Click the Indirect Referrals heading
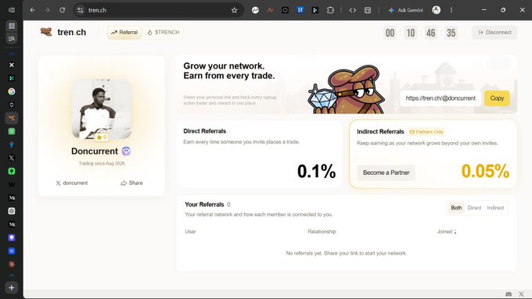Screen dimensions: 532x299 380,132
